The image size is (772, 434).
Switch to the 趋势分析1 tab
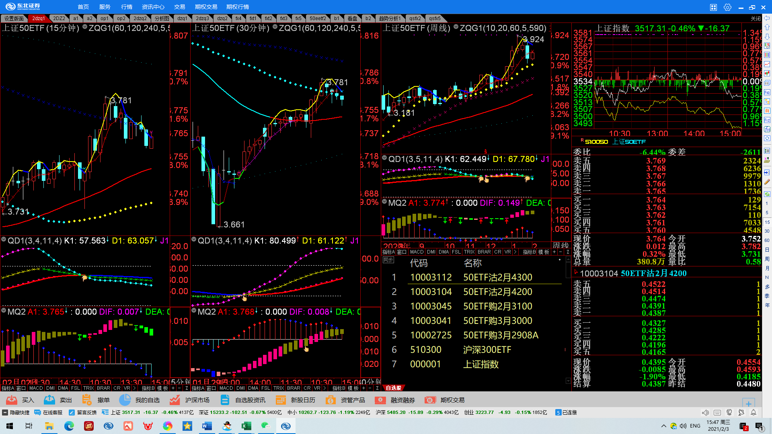pyautogui.click(x=389, y=18)
